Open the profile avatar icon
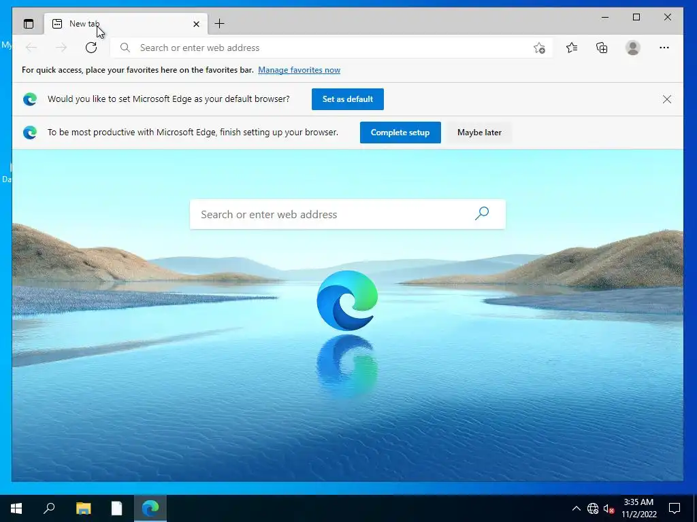The height and width of the screenshot is (522, 697). pyautogui.click(x=632, y=48)
